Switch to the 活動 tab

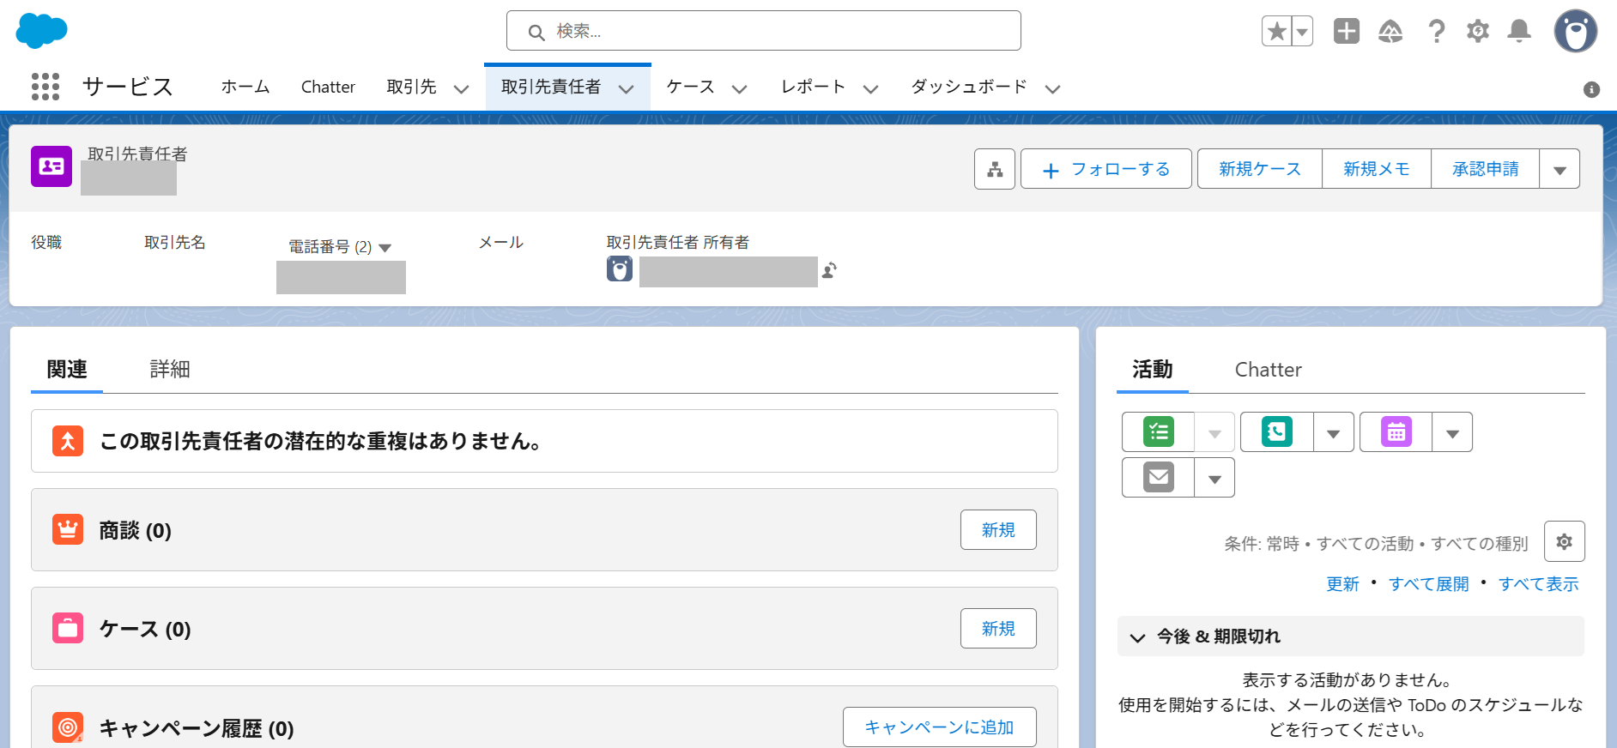(1152, 370)
